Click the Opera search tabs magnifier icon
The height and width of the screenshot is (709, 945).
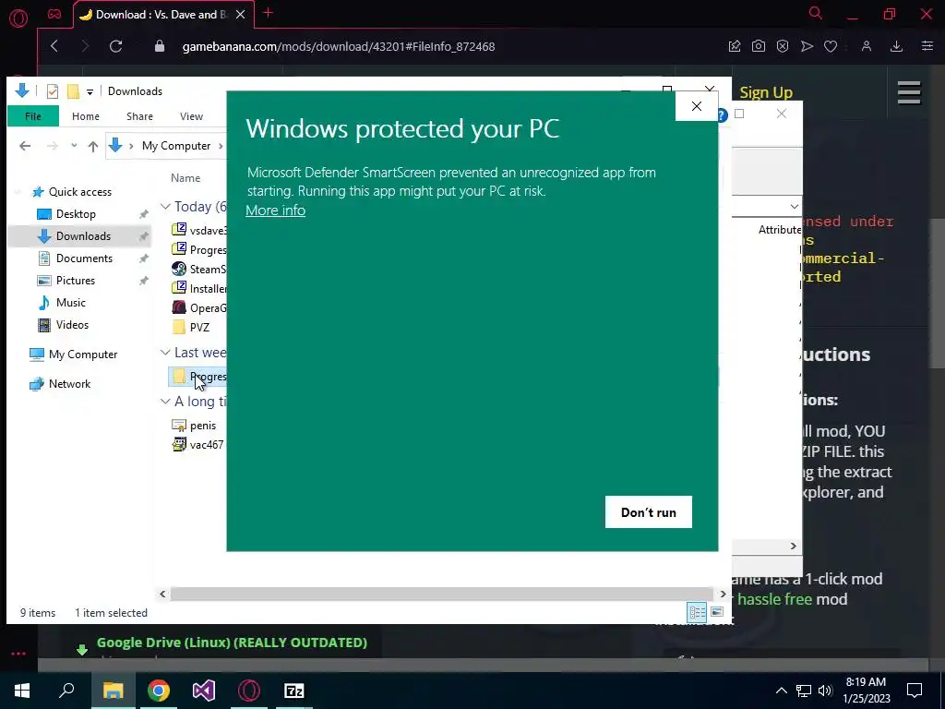tap(816, 13)
